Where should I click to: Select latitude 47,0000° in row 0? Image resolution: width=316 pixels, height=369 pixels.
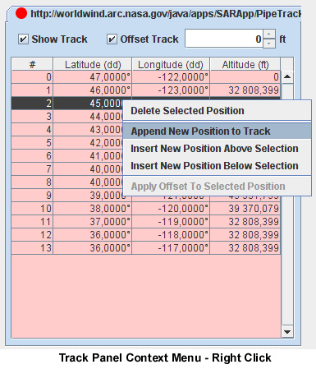[x=93, y=77]
